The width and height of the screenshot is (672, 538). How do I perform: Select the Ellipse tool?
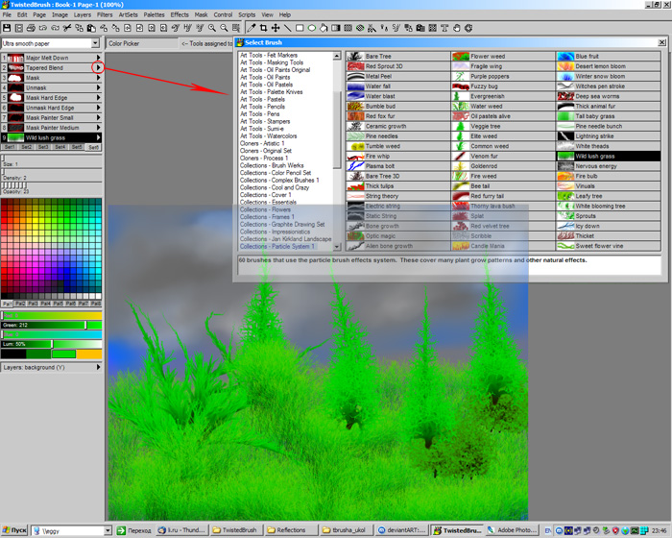[x=312, y=28]
